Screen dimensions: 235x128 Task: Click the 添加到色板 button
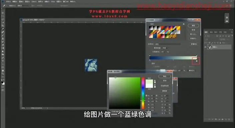165,86
